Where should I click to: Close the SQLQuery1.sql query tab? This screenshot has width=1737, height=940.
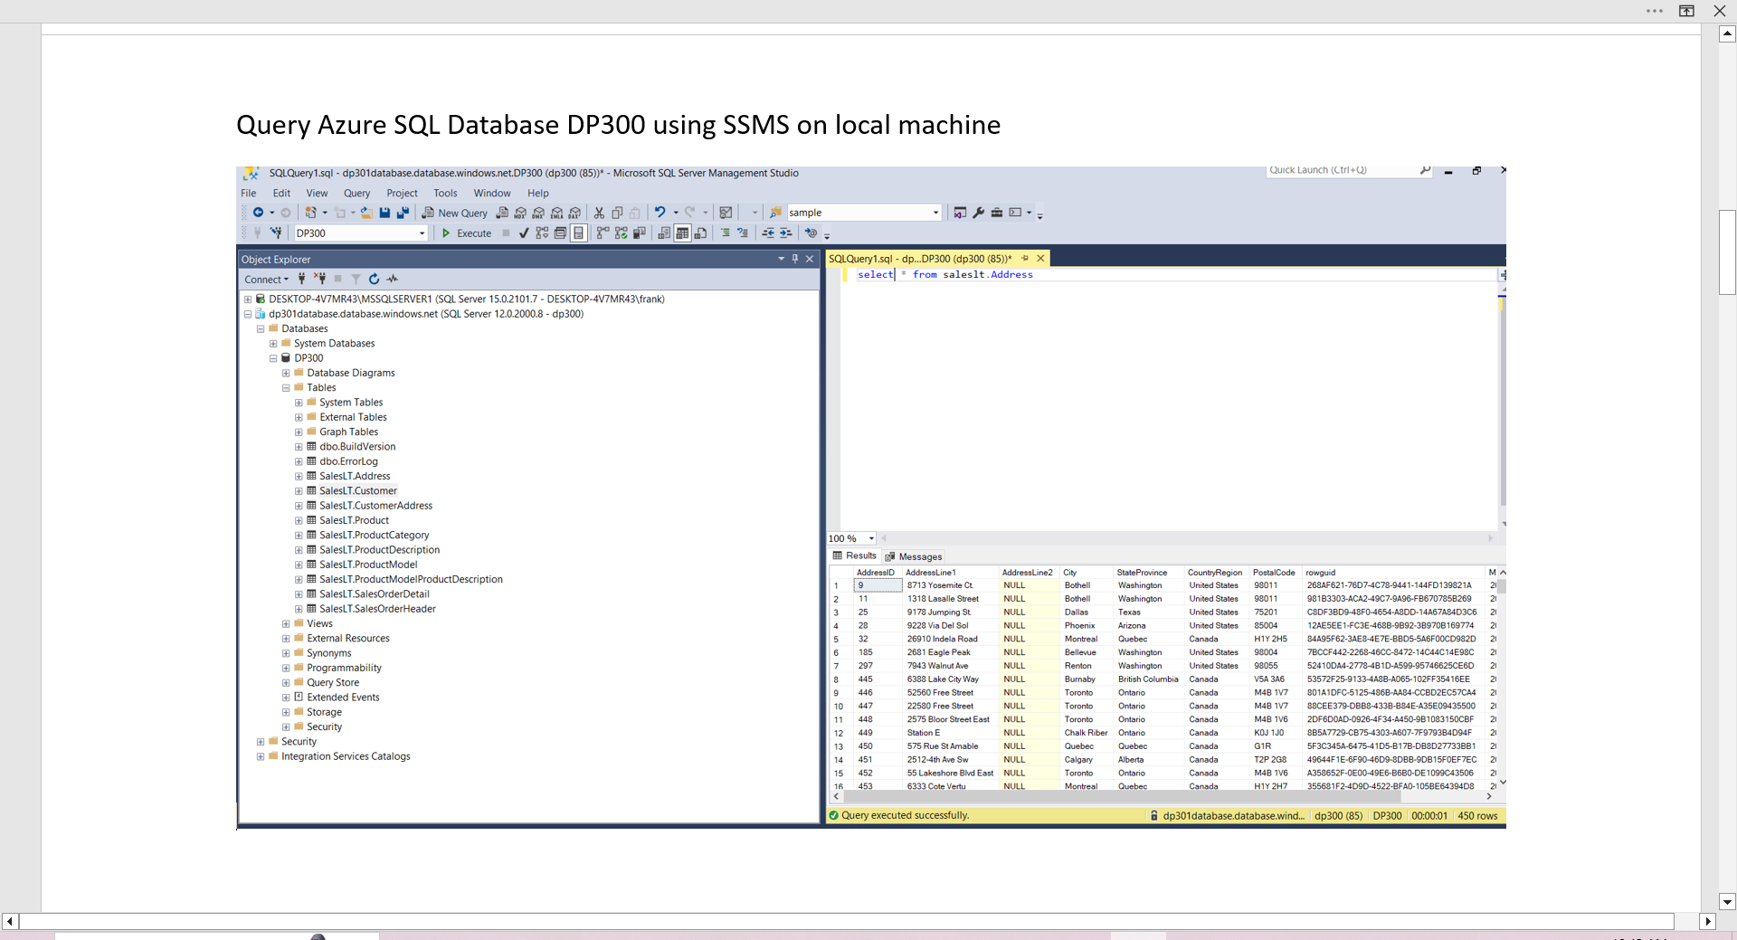pyautogui.click(x=1040, y=258)
